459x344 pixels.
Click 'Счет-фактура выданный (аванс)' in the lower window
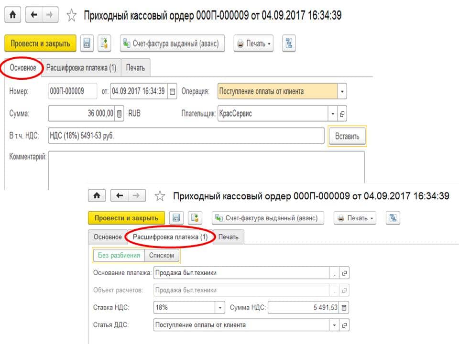pyautogui.click(x=268, y=218)
